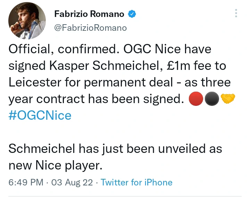The image size is (250, 201).
Task: Open the #OGCNice hashtag
Action: click(40, 115)
